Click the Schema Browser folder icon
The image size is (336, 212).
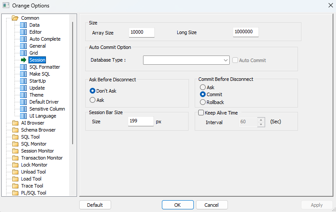pos(15,130)
